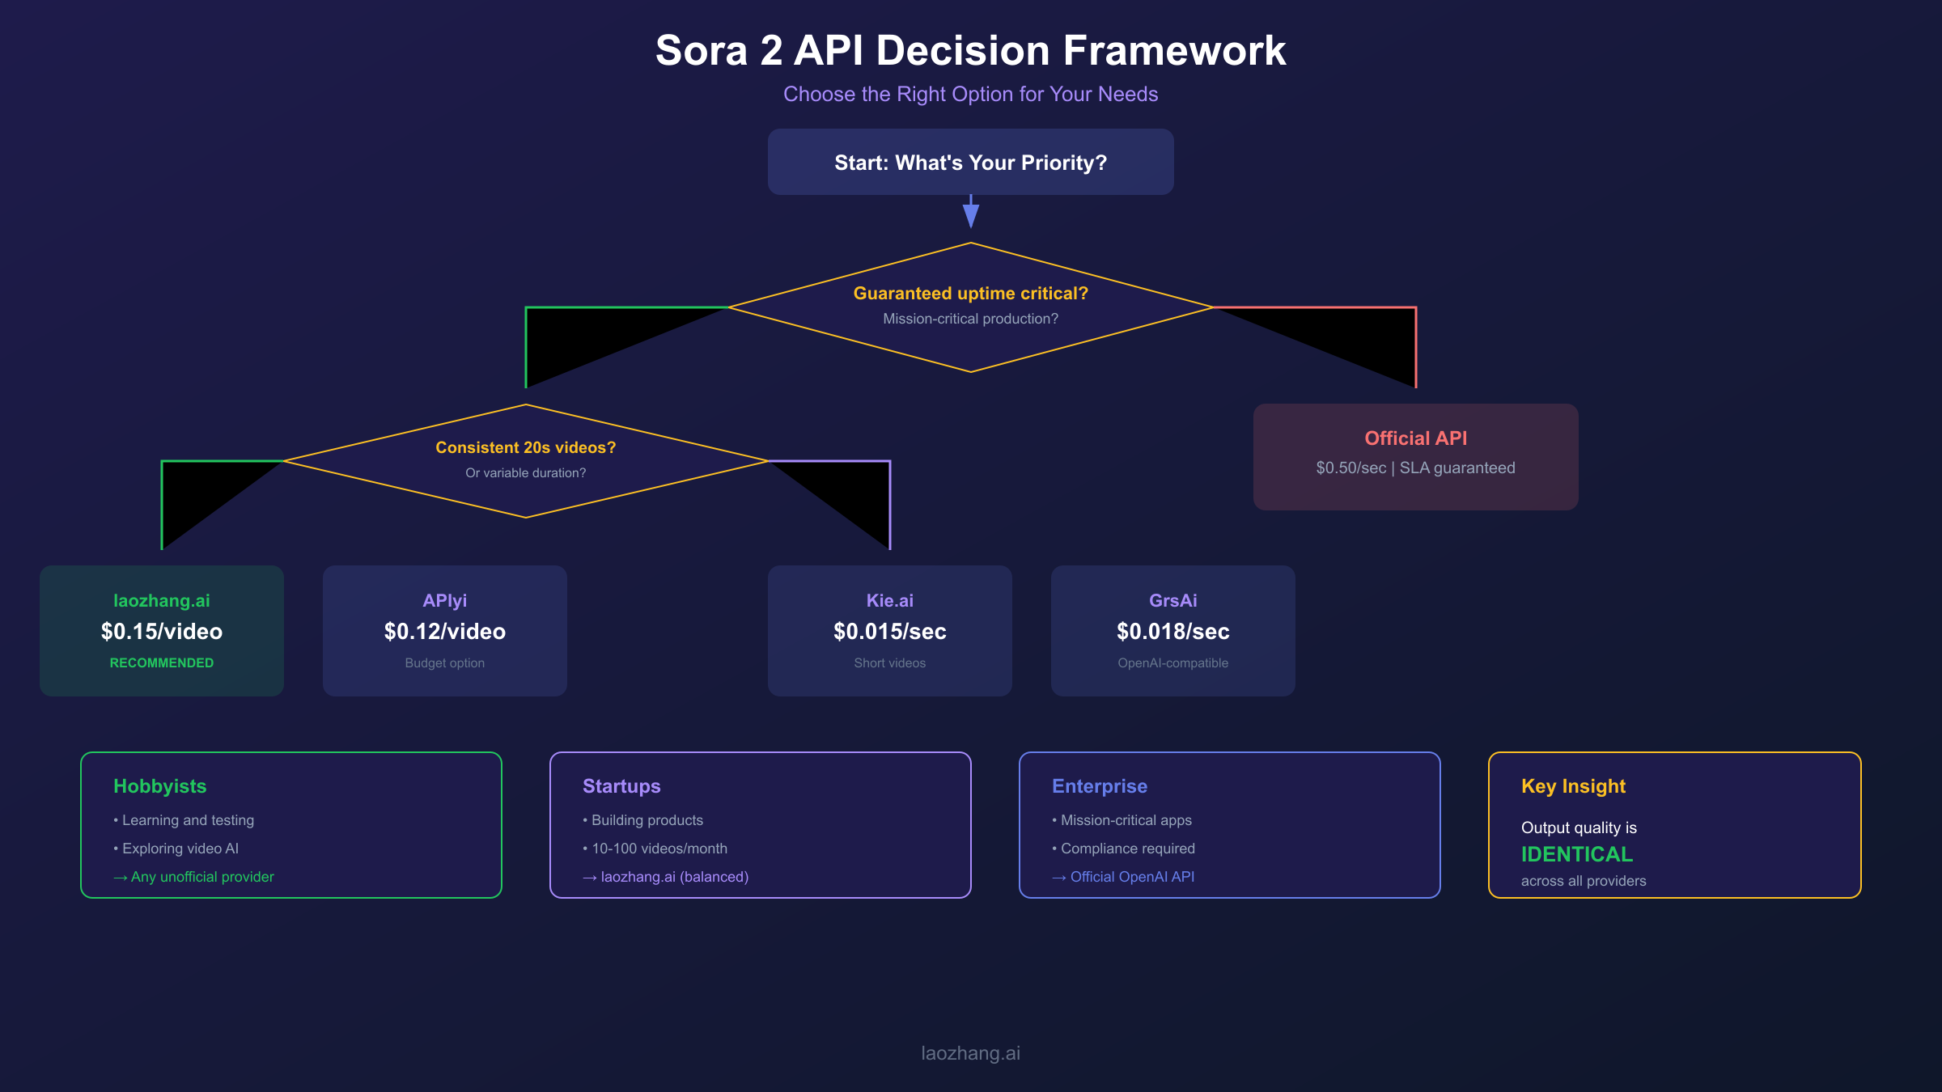
Task: Click the blue downward arrow below Start
Action: click(971, 214)
